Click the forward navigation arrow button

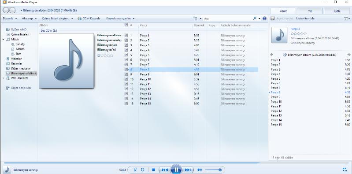click(12, 10)
